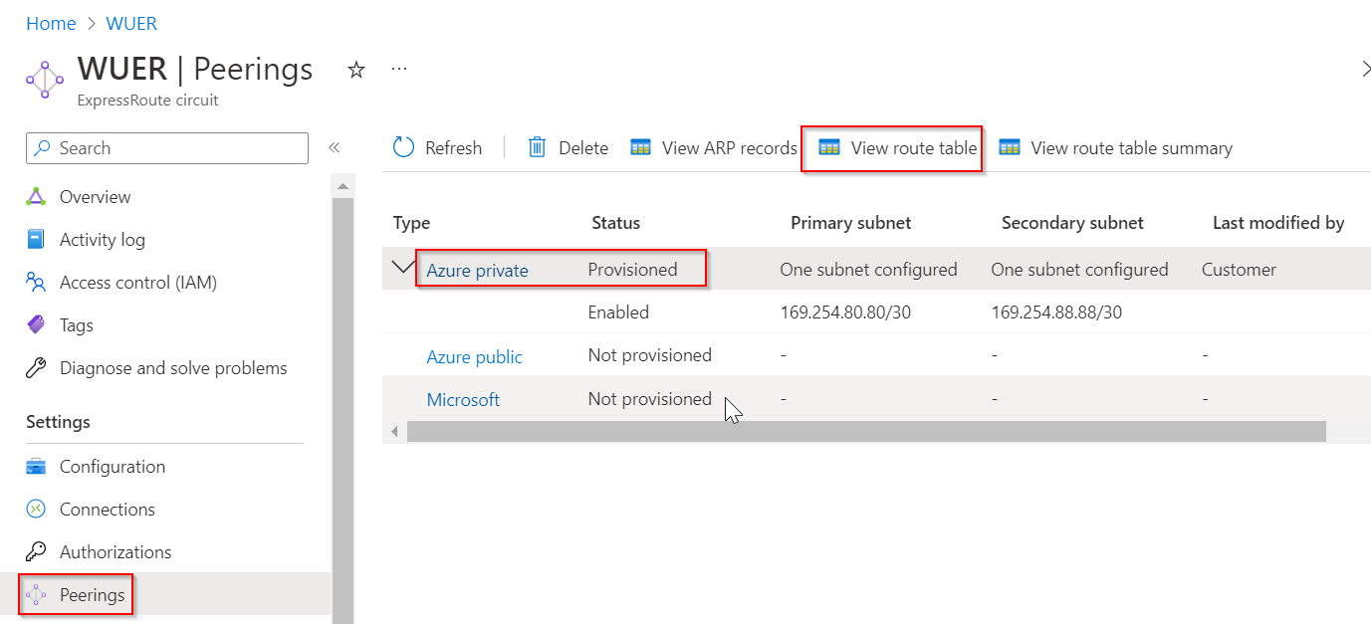Go to Overview in the sidebar

tap(95, 197)
